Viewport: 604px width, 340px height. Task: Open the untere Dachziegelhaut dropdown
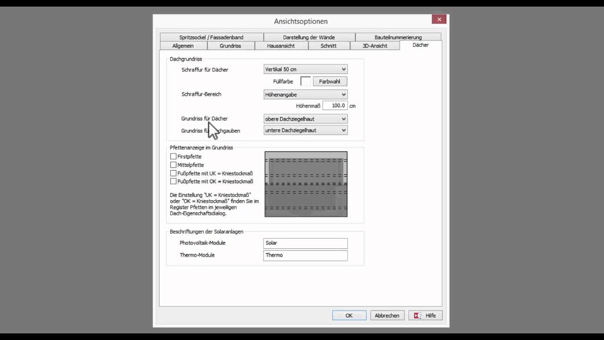[305, 130]
